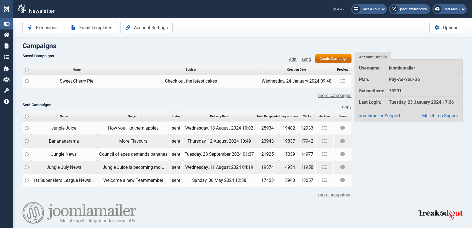The height and width of the screenshot is (228, 472).
Task: Open the Users group sidebar icon
Action: click(7, 79)
